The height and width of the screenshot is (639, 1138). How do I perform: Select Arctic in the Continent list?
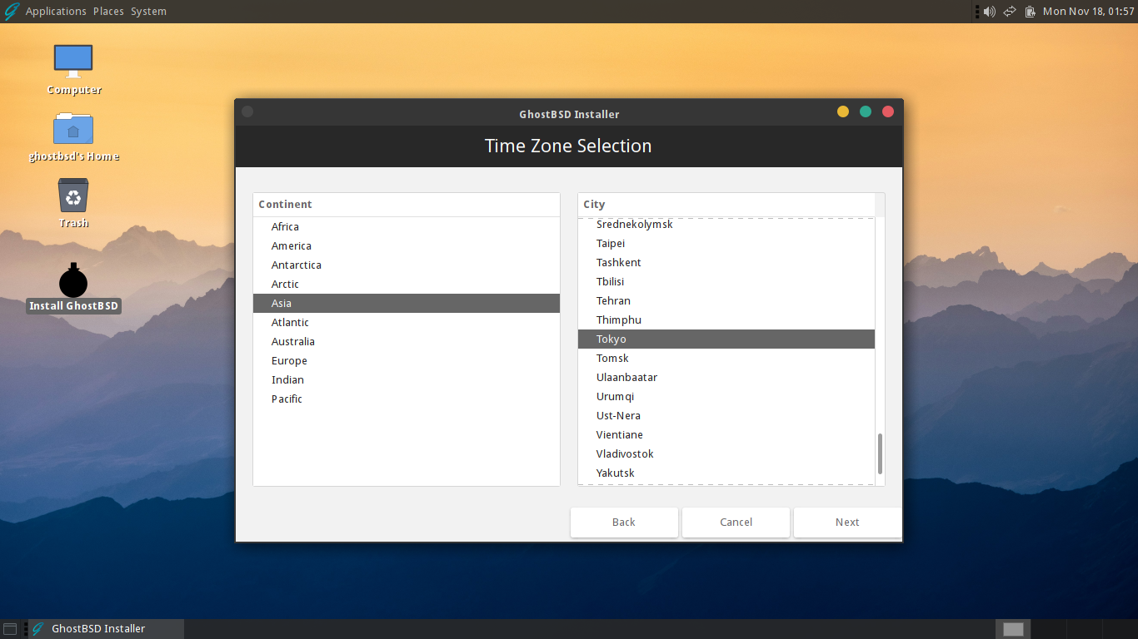[407, 285]
